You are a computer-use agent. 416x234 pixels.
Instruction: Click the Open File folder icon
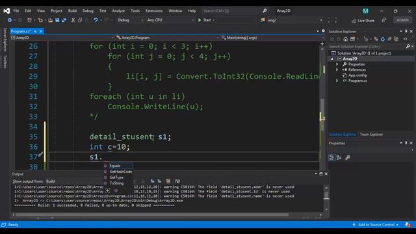pyautogui.click(x=51, y=20)
